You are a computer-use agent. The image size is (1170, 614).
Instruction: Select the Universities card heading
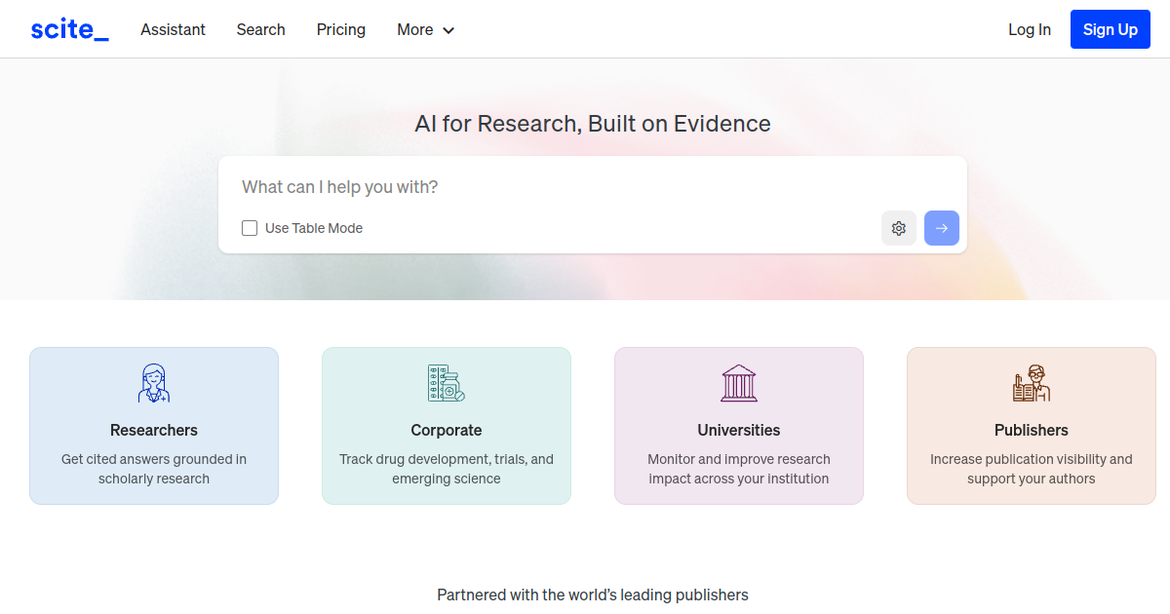[x=739, y=430]
